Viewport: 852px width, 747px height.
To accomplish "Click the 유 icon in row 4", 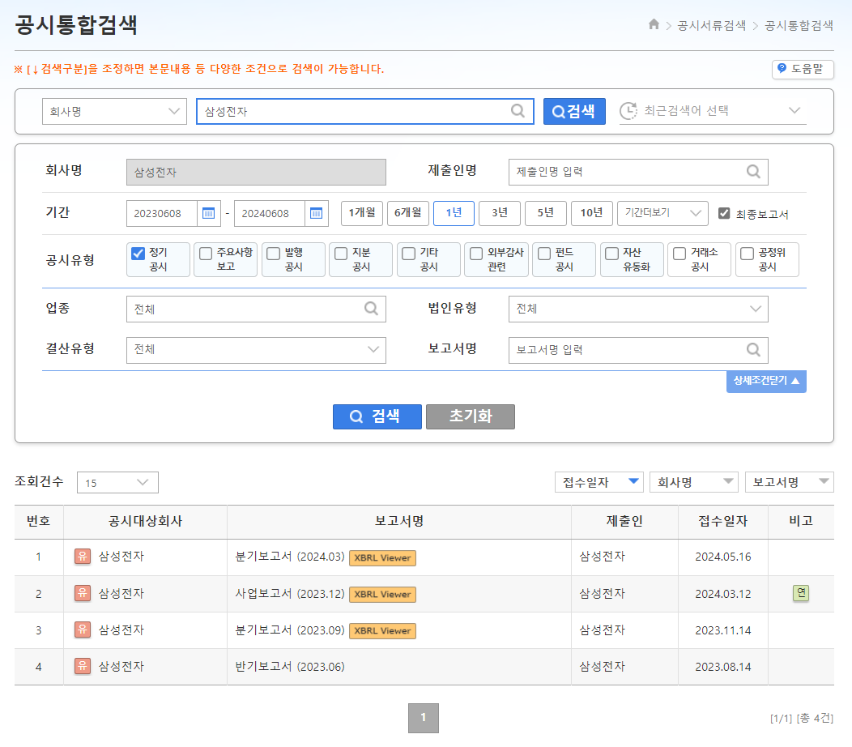I will 83,666.
